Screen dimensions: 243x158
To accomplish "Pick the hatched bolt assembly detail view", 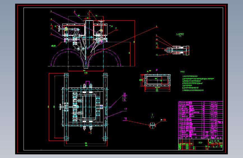I will [x=177, y=50].
